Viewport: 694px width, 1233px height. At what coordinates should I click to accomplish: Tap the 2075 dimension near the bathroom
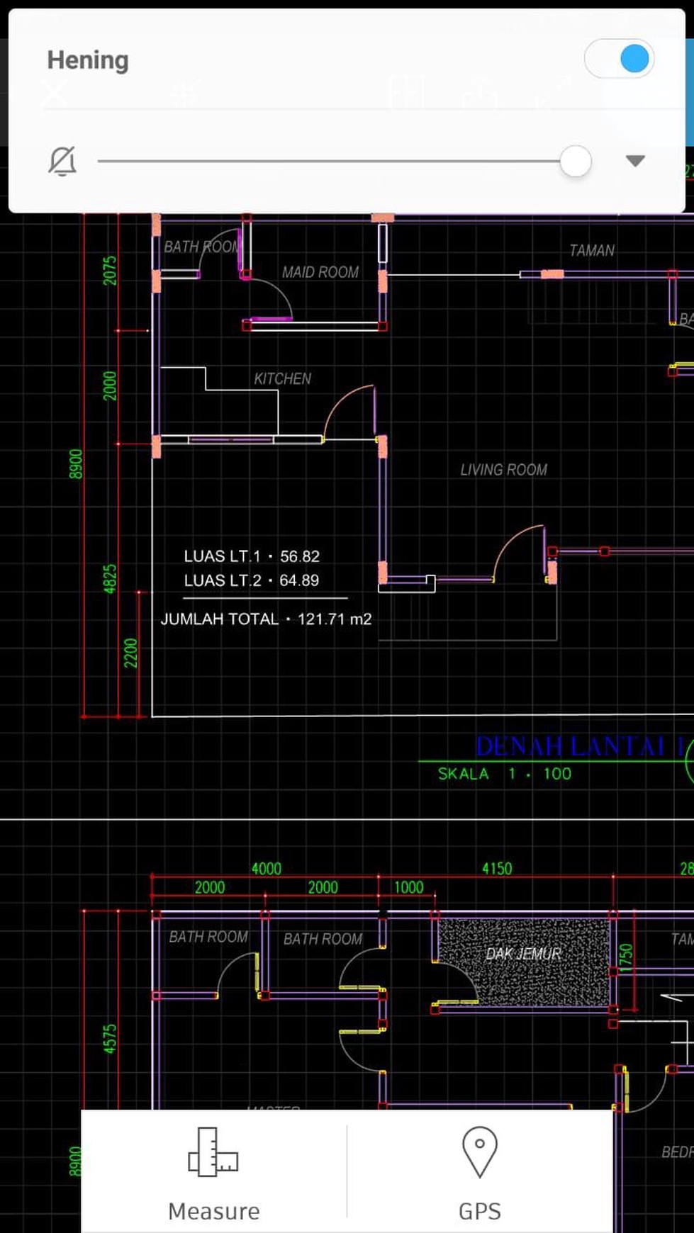click(110, 270)
